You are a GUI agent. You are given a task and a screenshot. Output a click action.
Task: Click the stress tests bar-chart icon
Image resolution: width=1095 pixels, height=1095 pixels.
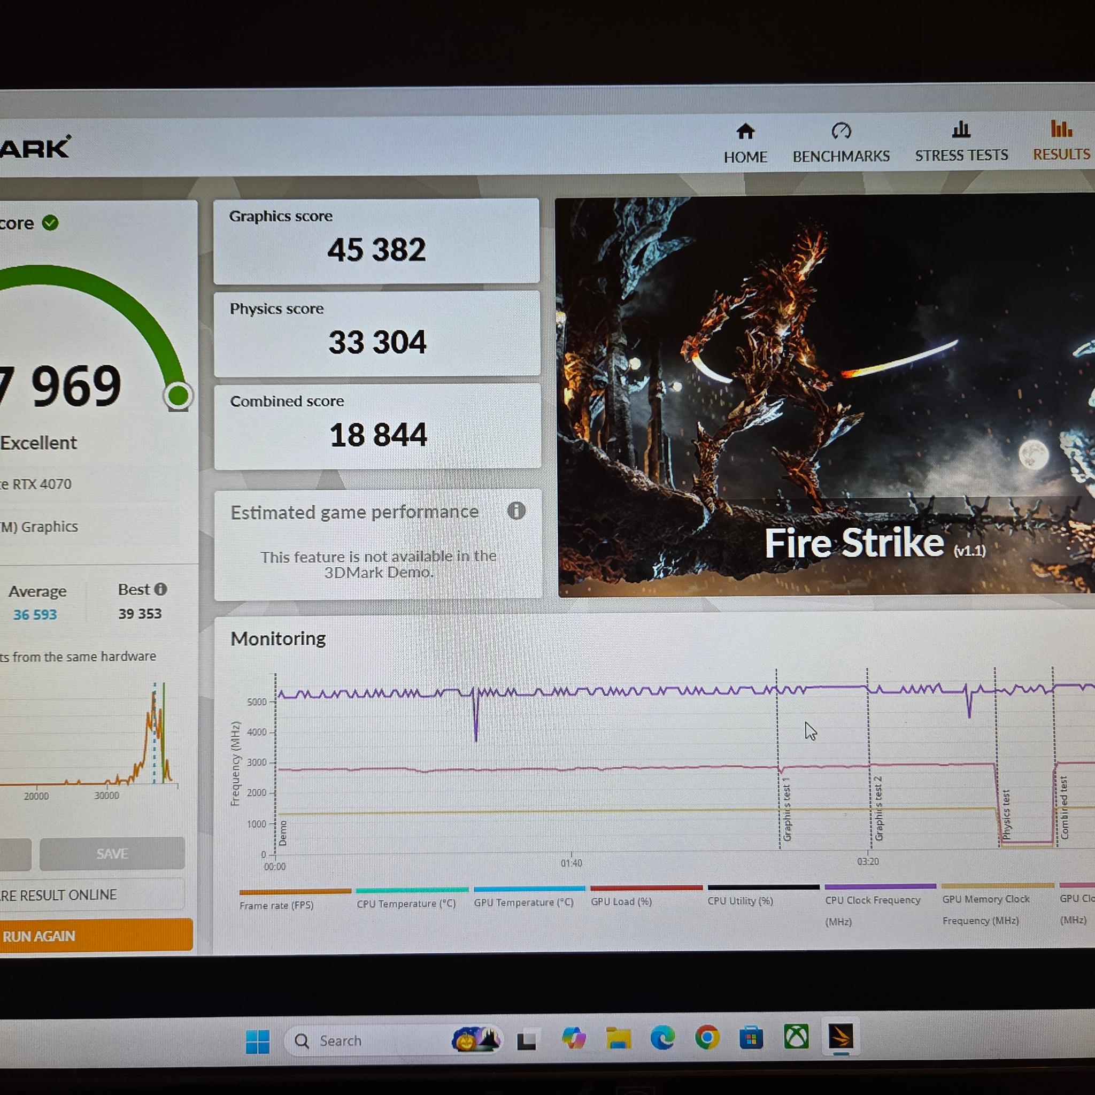961,130
